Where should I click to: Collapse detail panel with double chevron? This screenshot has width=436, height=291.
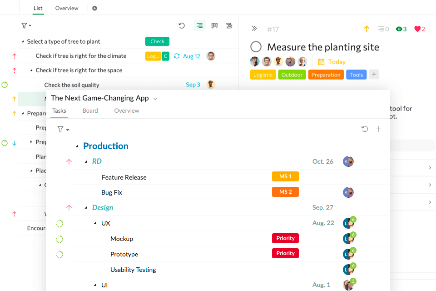click(254, 29)
